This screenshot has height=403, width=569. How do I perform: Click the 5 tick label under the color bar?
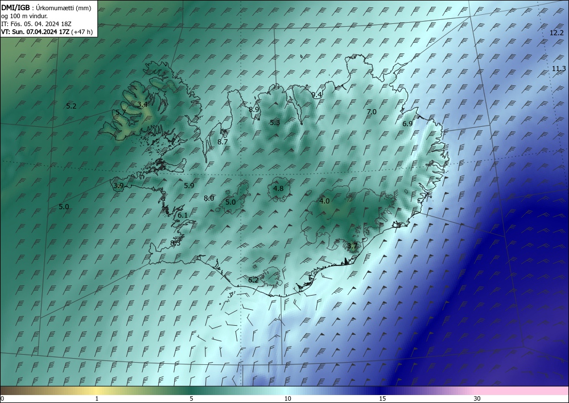click(191, 399)
